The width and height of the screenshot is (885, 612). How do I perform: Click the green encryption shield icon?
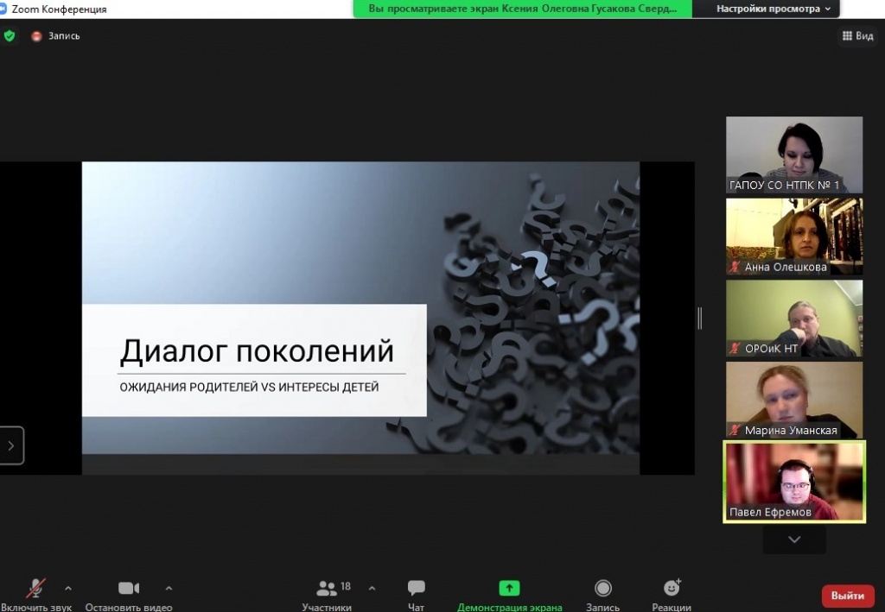coord(10,36)
